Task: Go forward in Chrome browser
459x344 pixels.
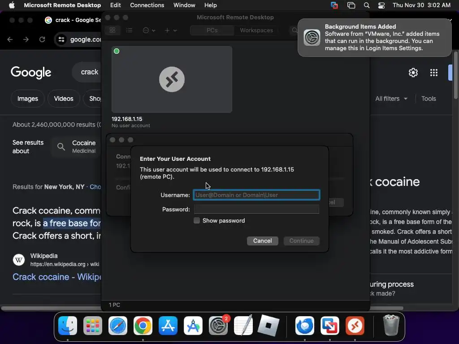Action: [26, 39]
